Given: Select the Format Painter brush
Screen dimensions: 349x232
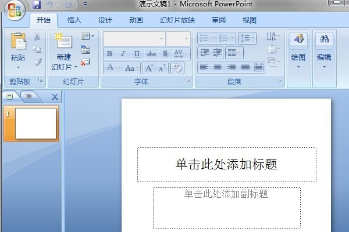Looking at the screenshot, I should click(37, 62).
